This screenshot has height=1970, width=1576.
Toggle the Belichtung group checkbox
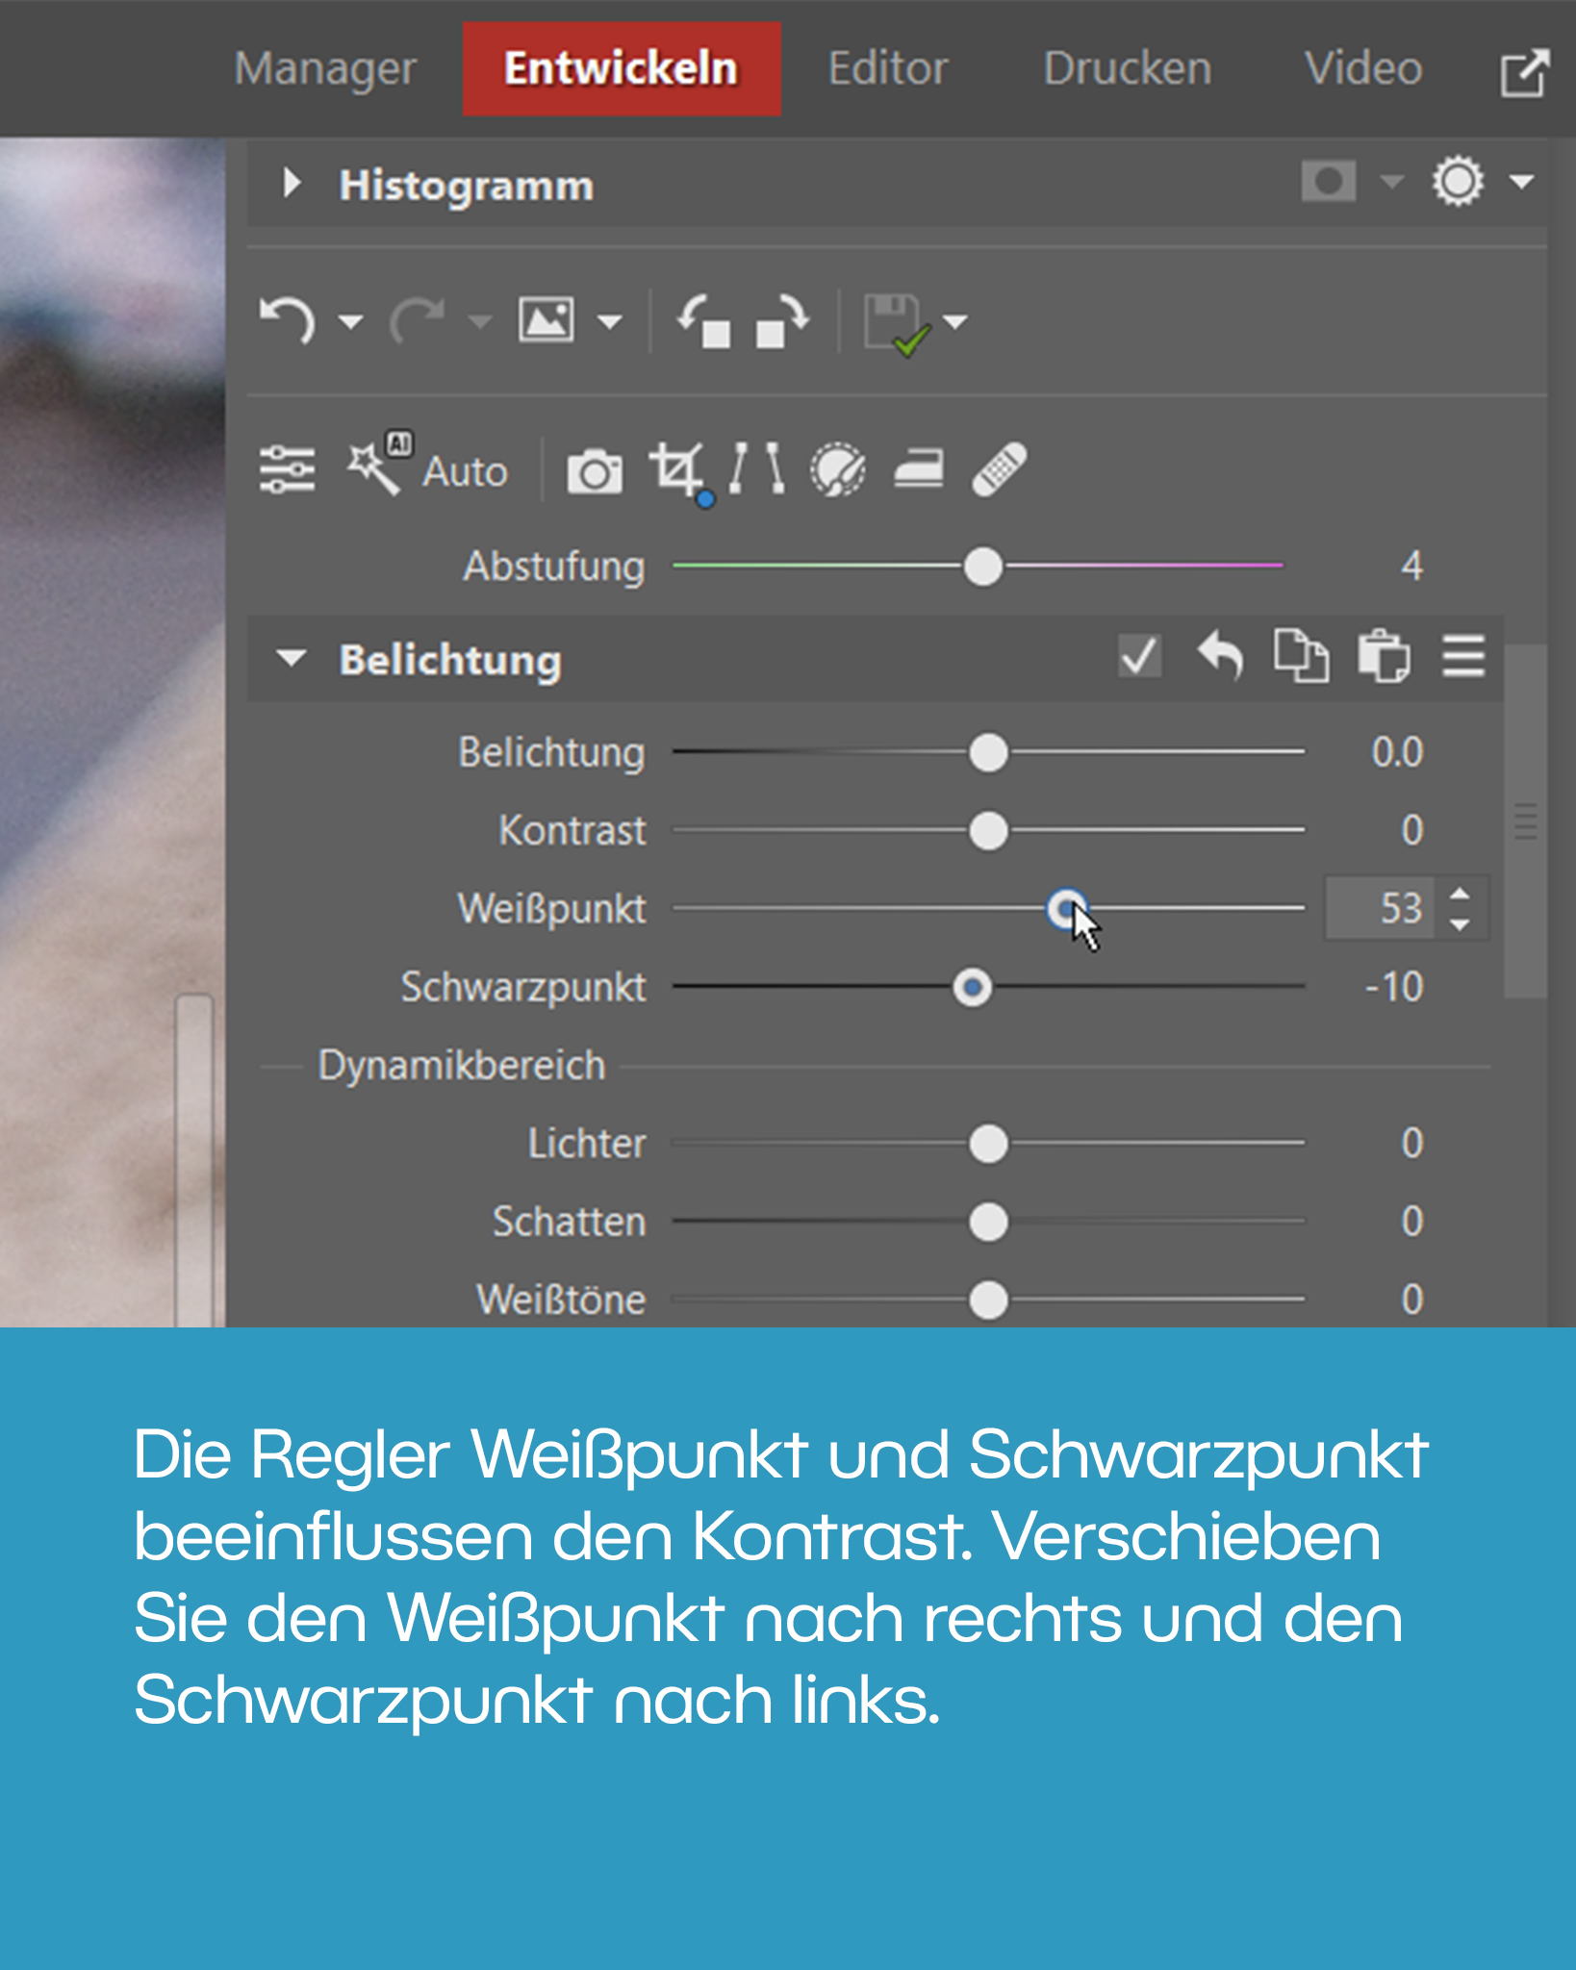(1139, 657)
